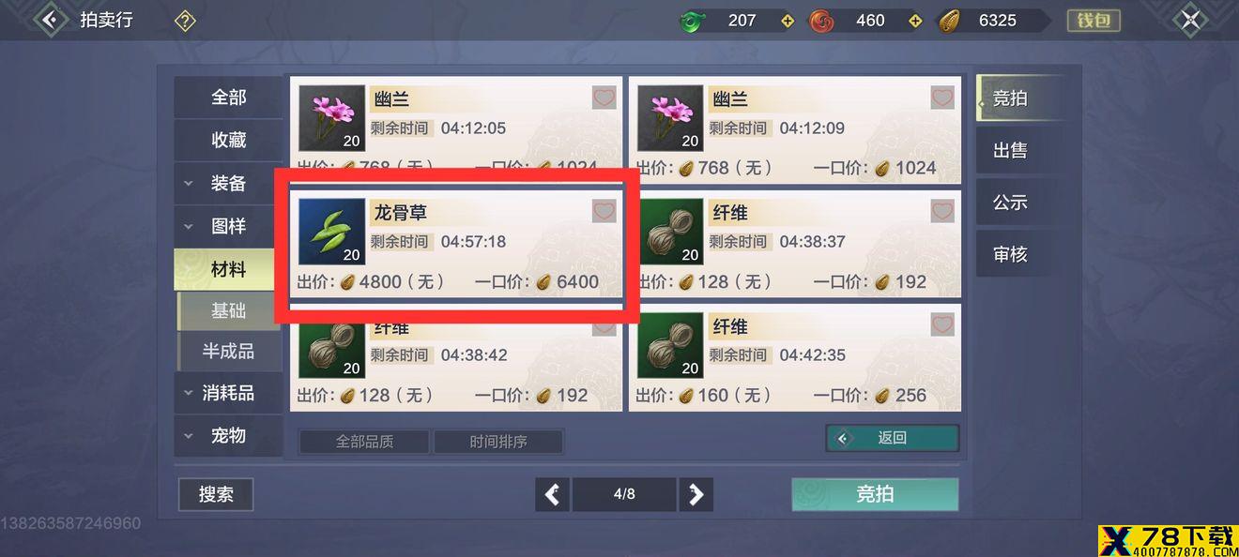Viewport: 1239px width, 557px height.
Task: Click the plus icon beside the 460 red currency balance
Action: (915, 21)
